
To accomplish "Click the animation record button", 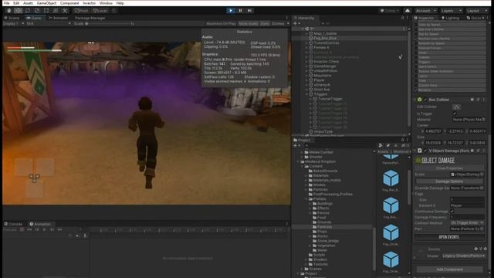I will tap(22, 230).
